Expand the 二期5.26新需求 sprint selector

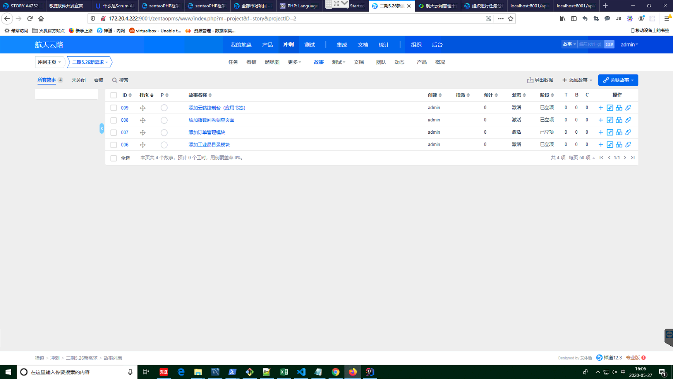click(x=90, y=62)
